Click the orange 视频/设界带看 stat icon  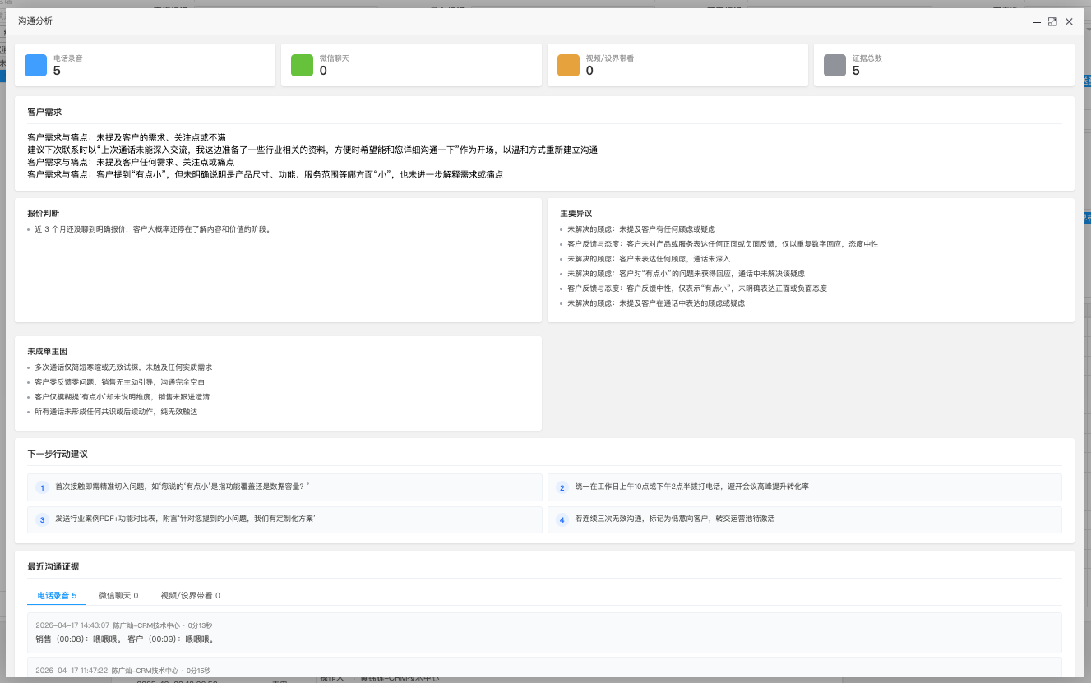(x=569, y=65)
